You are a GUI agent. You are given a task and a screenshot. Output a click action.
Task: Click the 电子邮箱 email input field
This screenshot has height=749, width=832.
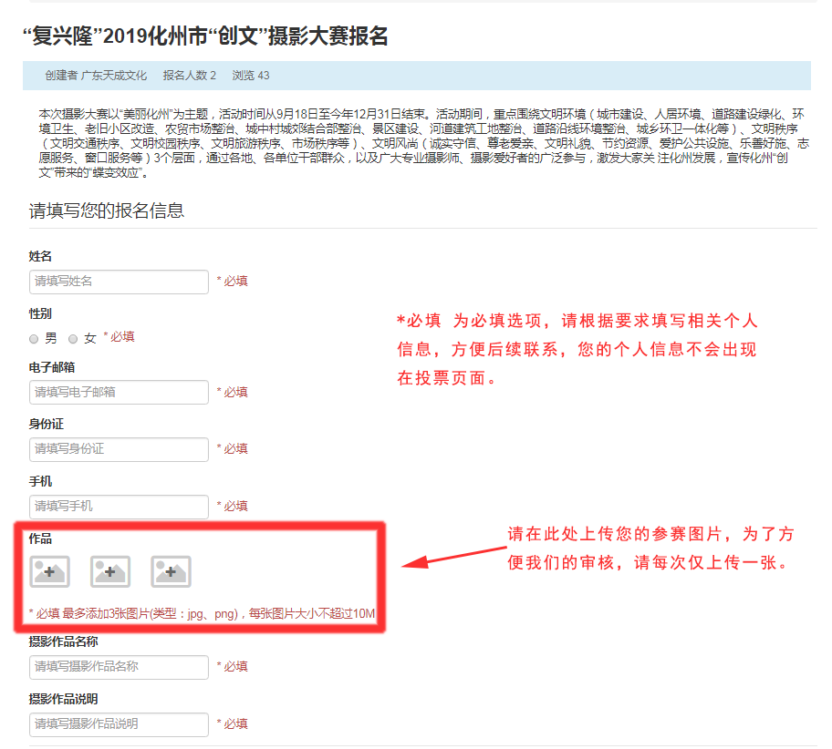pyautogui.click(x=119, y=392)
